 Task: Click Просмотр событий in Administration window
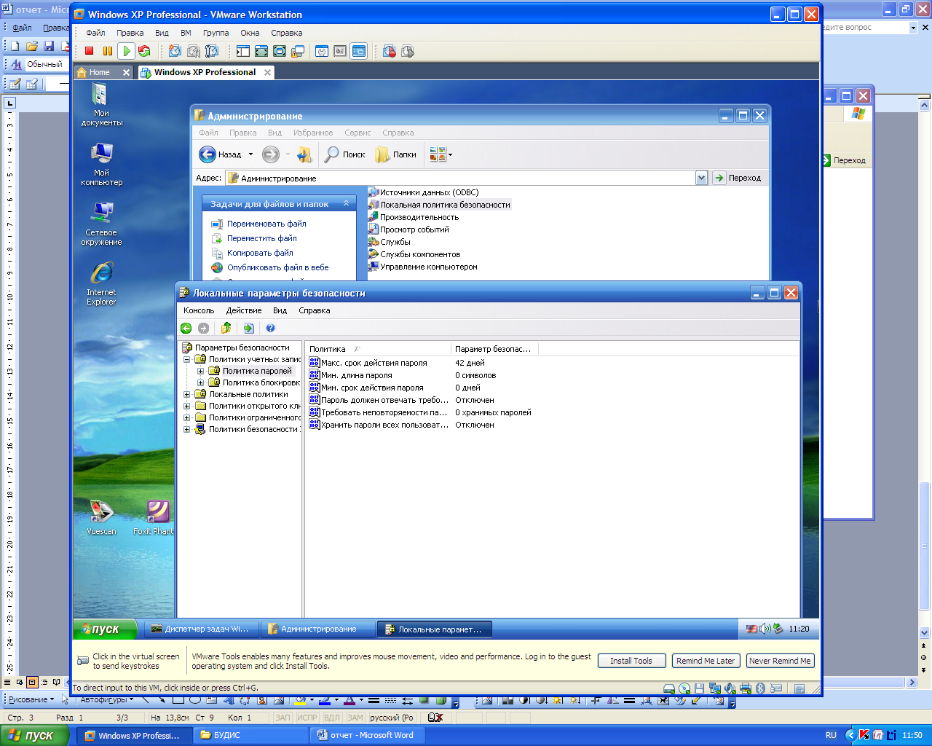414,229
